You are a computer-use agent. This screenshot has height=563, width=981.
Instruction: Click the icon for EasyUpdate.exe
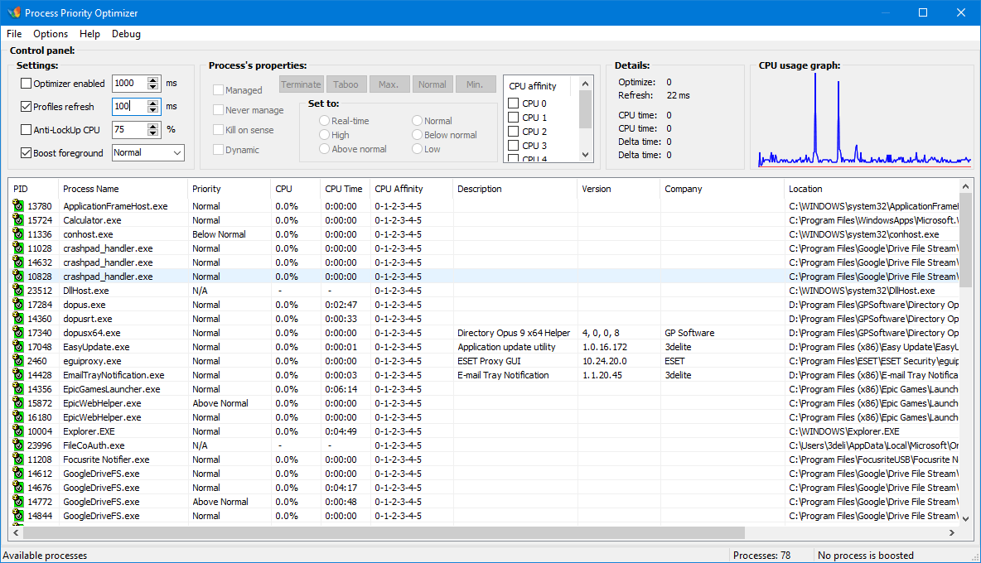point(18,347)
